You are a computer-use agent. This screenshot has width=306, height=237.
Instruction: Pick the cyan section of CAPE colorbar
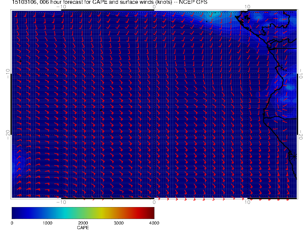click(x=65, y=213)
